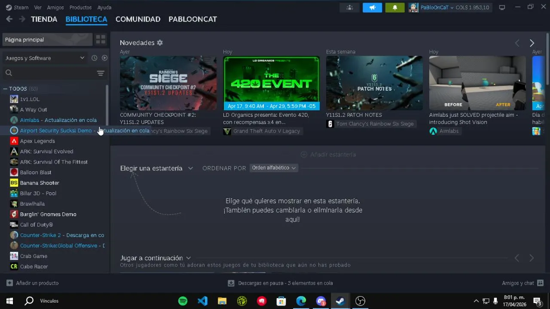Show next Novedades items arrow

532,43
